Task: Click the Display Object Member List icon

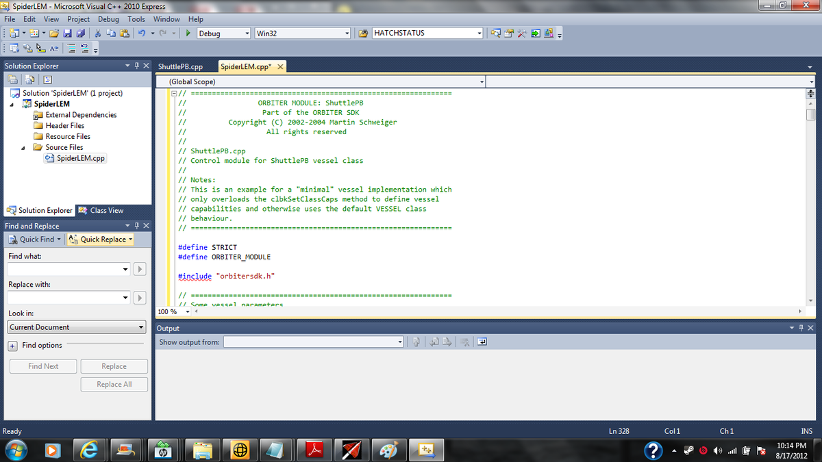Action: pyautogui.click(x=13, y=49)
